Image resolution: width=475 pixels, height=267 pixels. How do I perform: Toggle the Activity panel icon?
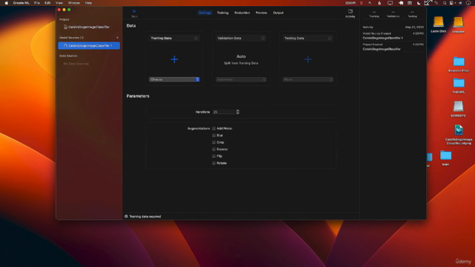click(350, 12)
